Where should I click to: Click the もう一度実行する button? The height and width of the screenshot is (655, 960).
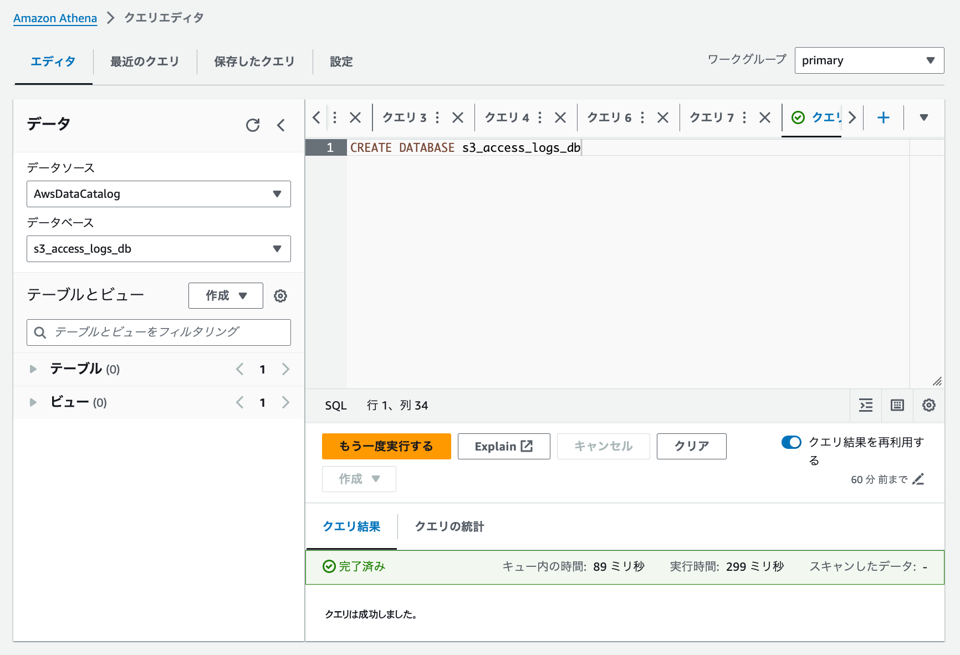click(x=386, y=446)
